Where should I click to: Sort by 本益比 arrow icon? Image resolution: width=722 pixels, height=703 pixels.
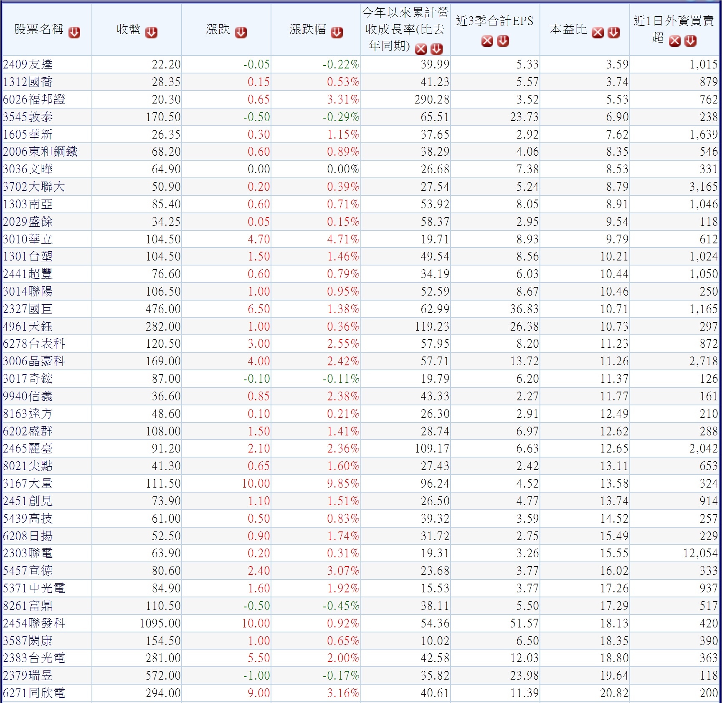613,32
